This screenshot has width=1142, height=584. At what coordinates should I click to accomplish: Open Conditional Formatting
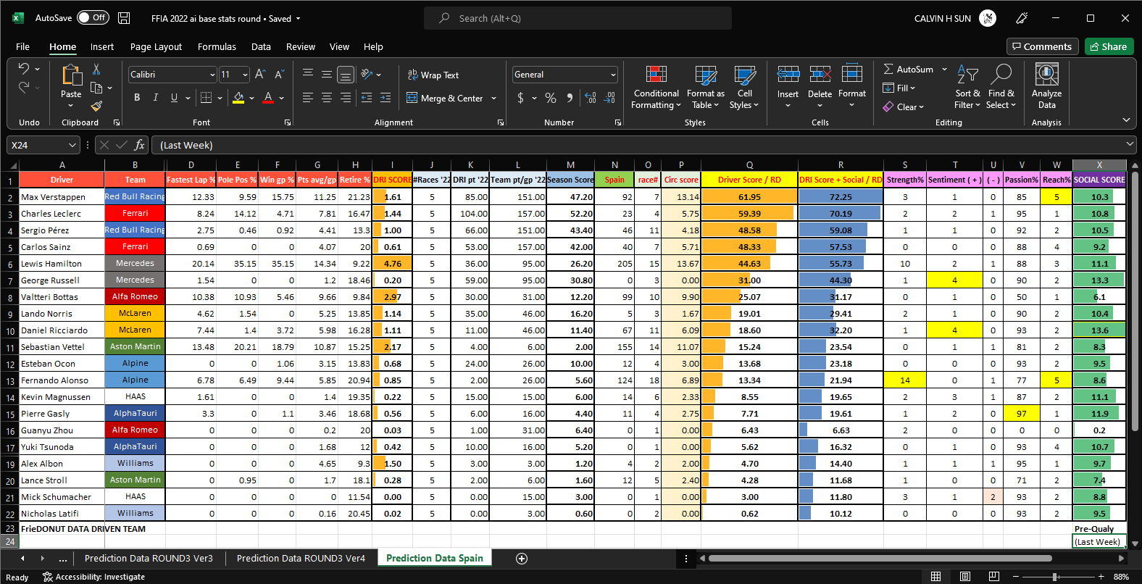point(656,87)
